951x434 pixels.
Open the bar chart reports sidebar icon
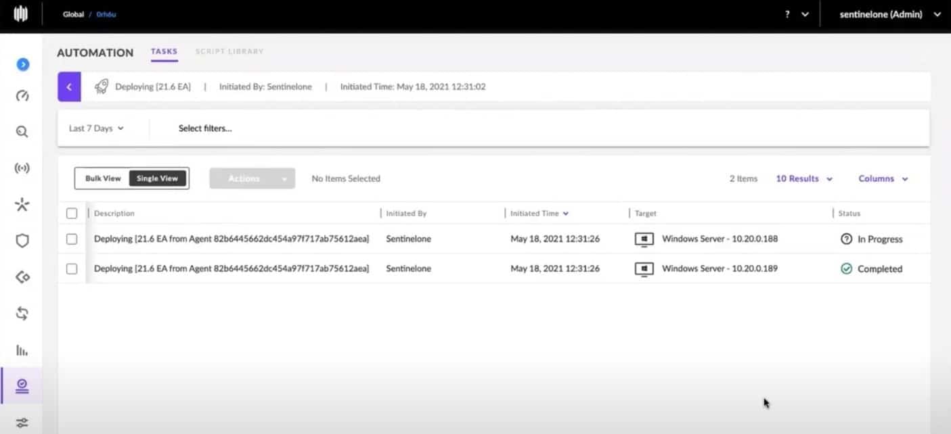[22, 349]
